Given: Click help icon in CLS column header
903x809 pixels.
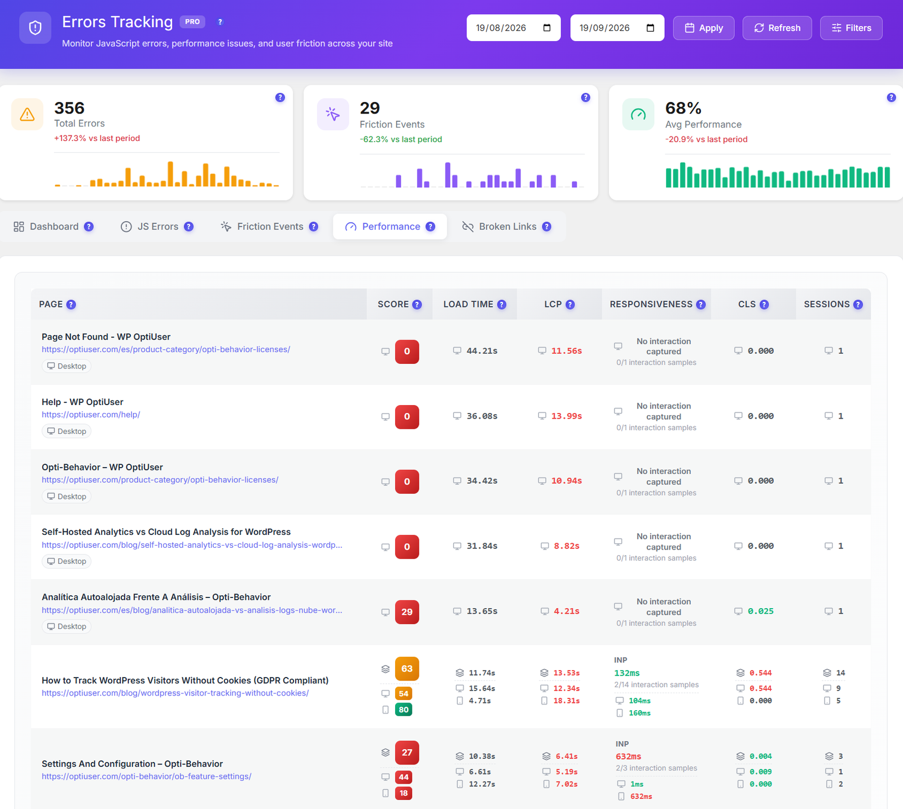Looking at the screenshot, I should [764, 305].
